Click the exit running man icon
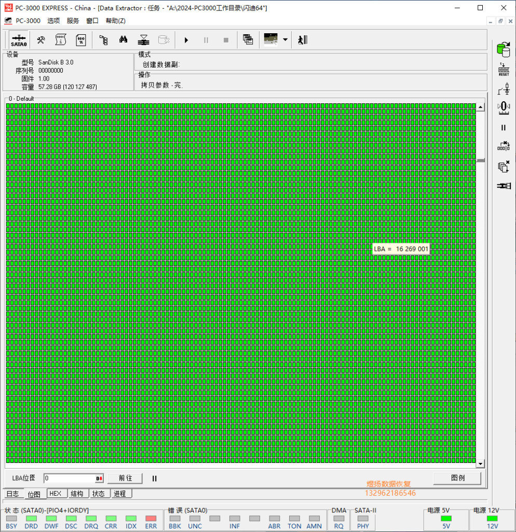This screenshot has height=532, width=516. tap(303, 40)
